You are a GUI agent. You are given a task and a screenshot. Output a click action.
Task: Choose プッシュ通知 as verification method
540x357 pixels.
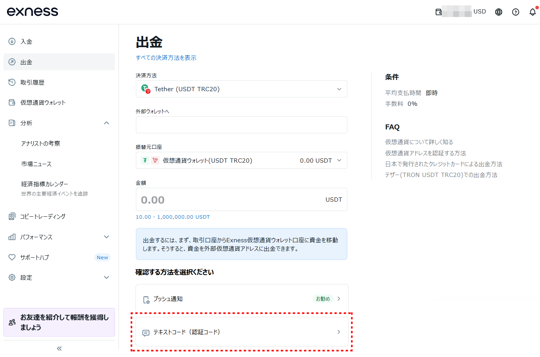pyautogui.click(x=241, y=298)
